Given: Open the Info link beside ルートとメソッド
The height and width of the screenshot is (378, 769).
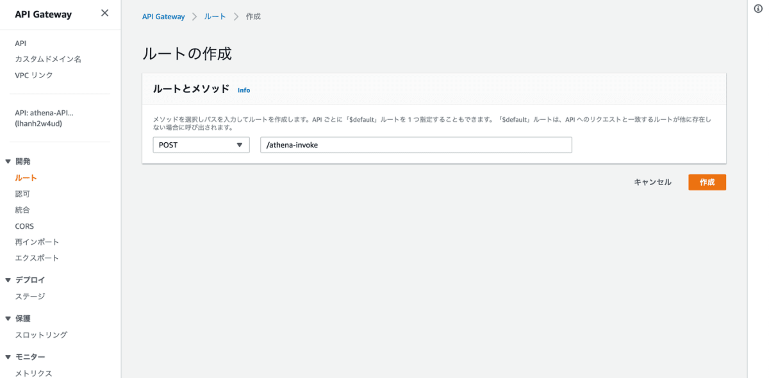Looking at the screenshot, I should click(x=244, y=90).
